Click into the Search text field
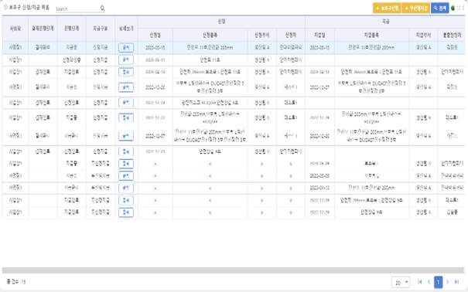This screenshot has width=468, height=292. tap(77, 8)
